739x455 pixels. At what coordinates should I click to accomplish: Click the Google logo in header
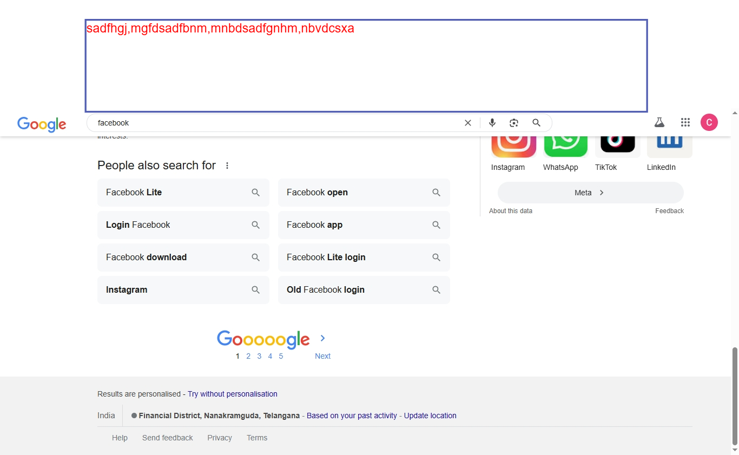point(42,124)
